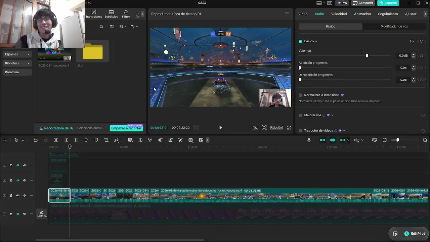Screen dimensions: 430x242
Task: Open the EditPilot panel list icon
Action: (x=395, y=234)
